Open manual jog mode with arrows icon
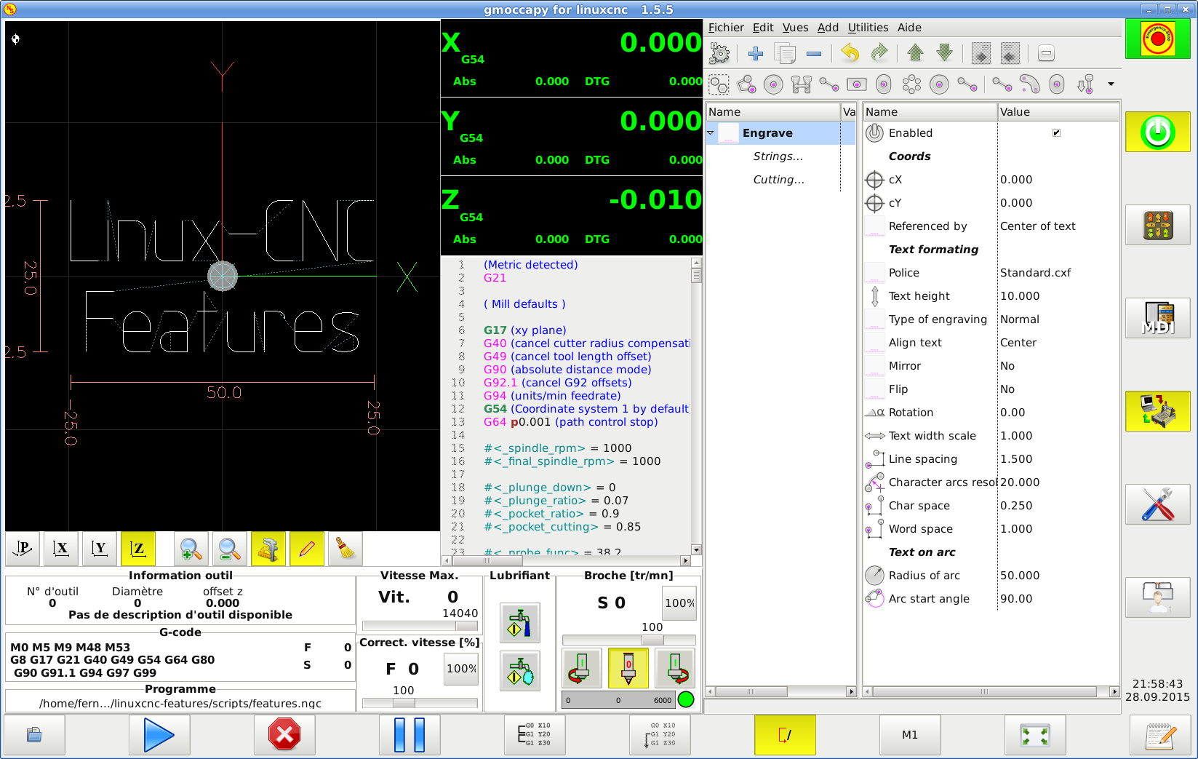This screenshot has height=759, width=1198. click(1157, 225)
